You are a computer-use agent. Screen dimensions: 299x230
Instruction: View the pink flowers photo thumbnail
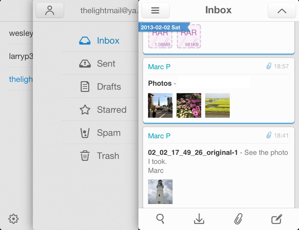(189, 105)
